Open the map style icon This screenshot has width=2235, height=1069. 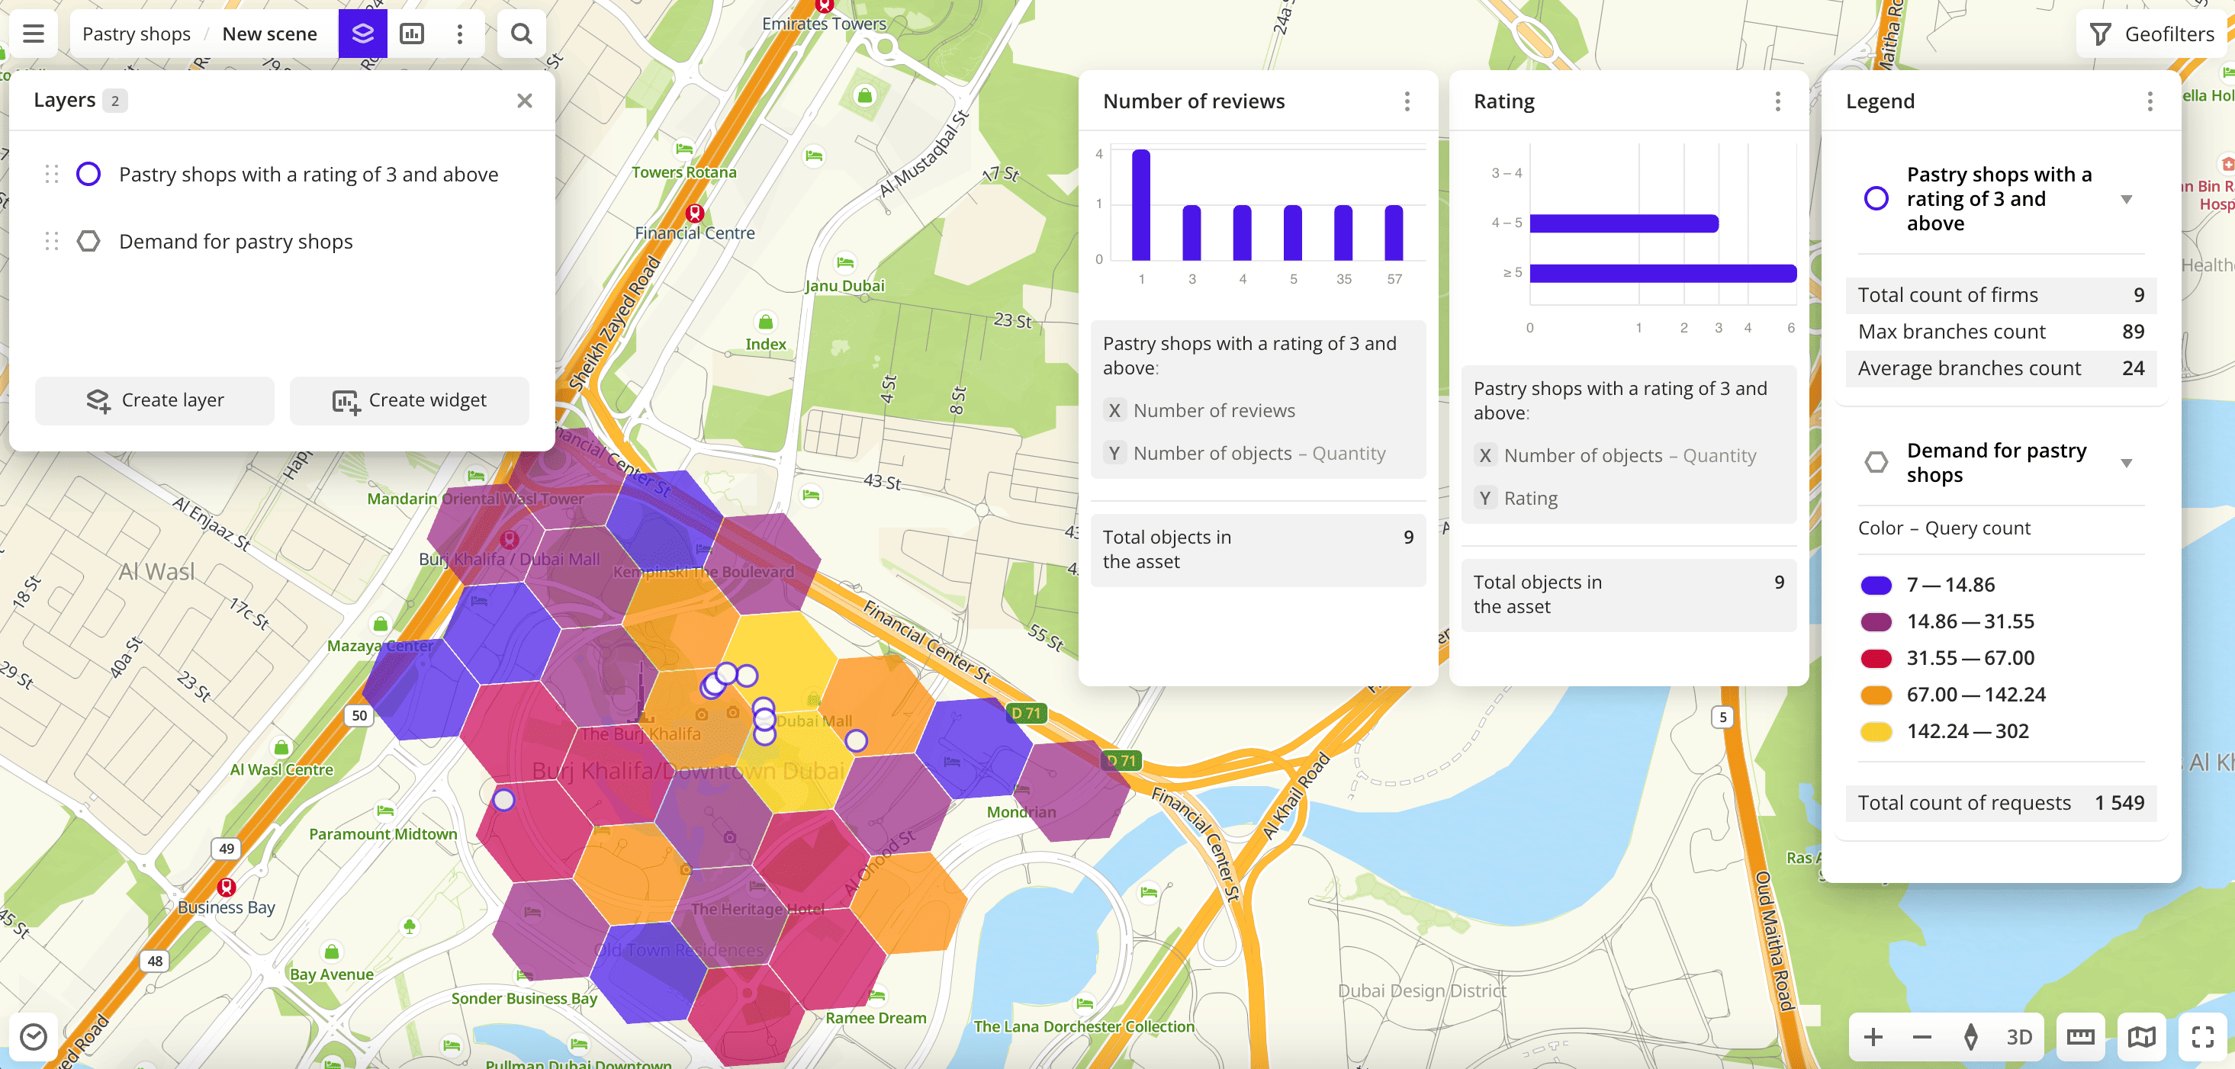[x=2141, y=1037]
